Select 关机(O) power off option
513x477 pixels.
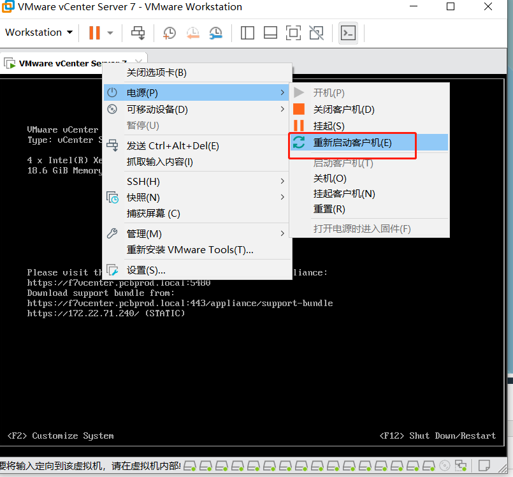click(x=370, y=179)
